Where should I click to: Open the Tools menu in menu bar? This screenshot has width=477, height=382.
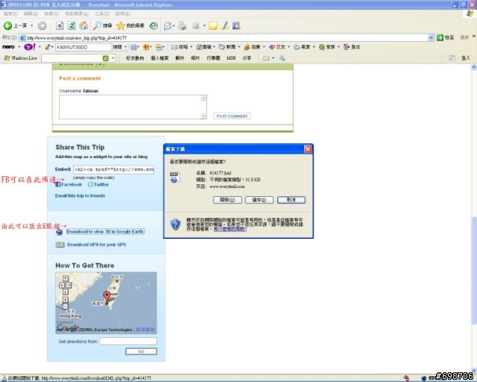point(101,14)
